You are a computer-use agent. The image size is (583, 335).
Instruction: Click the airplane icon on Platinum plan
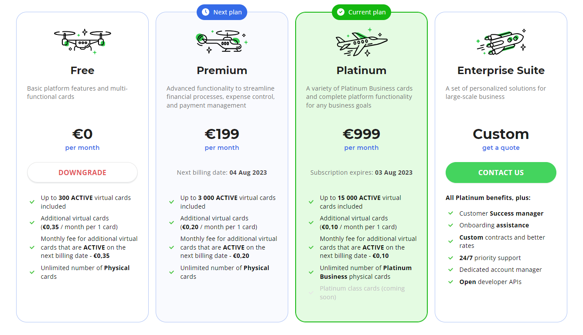(x=361, y=42)
